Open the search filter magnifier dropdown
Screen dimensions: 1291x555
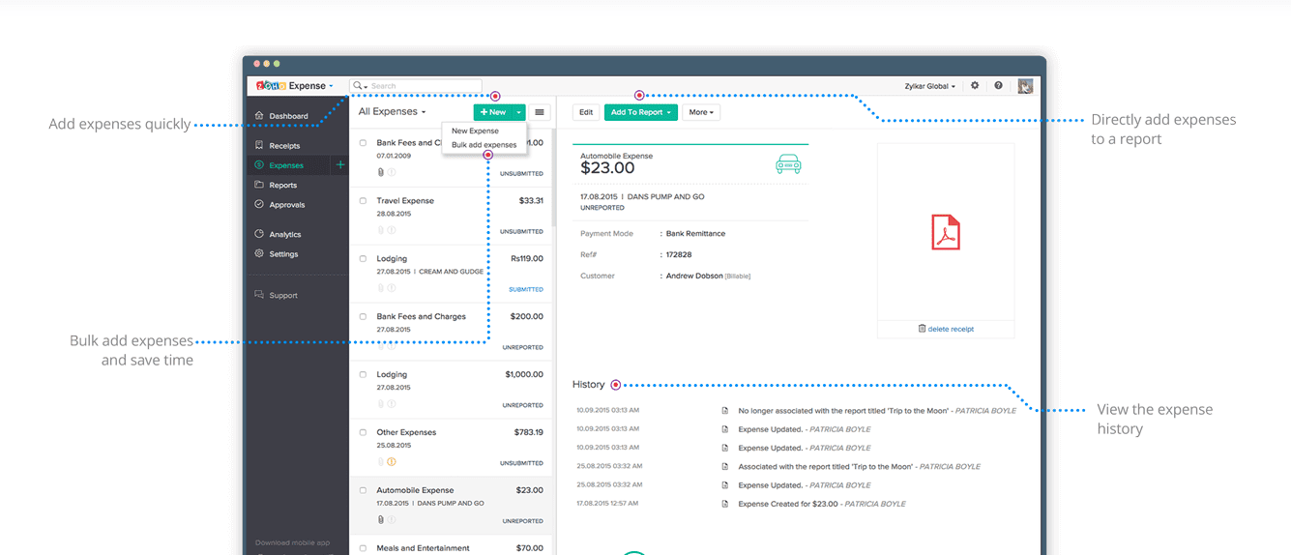359,86
